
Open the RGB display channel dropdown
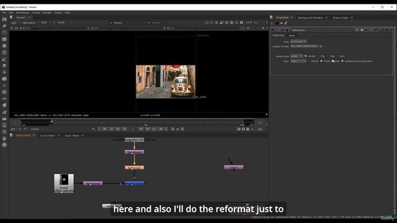click(x=45, y=22)
